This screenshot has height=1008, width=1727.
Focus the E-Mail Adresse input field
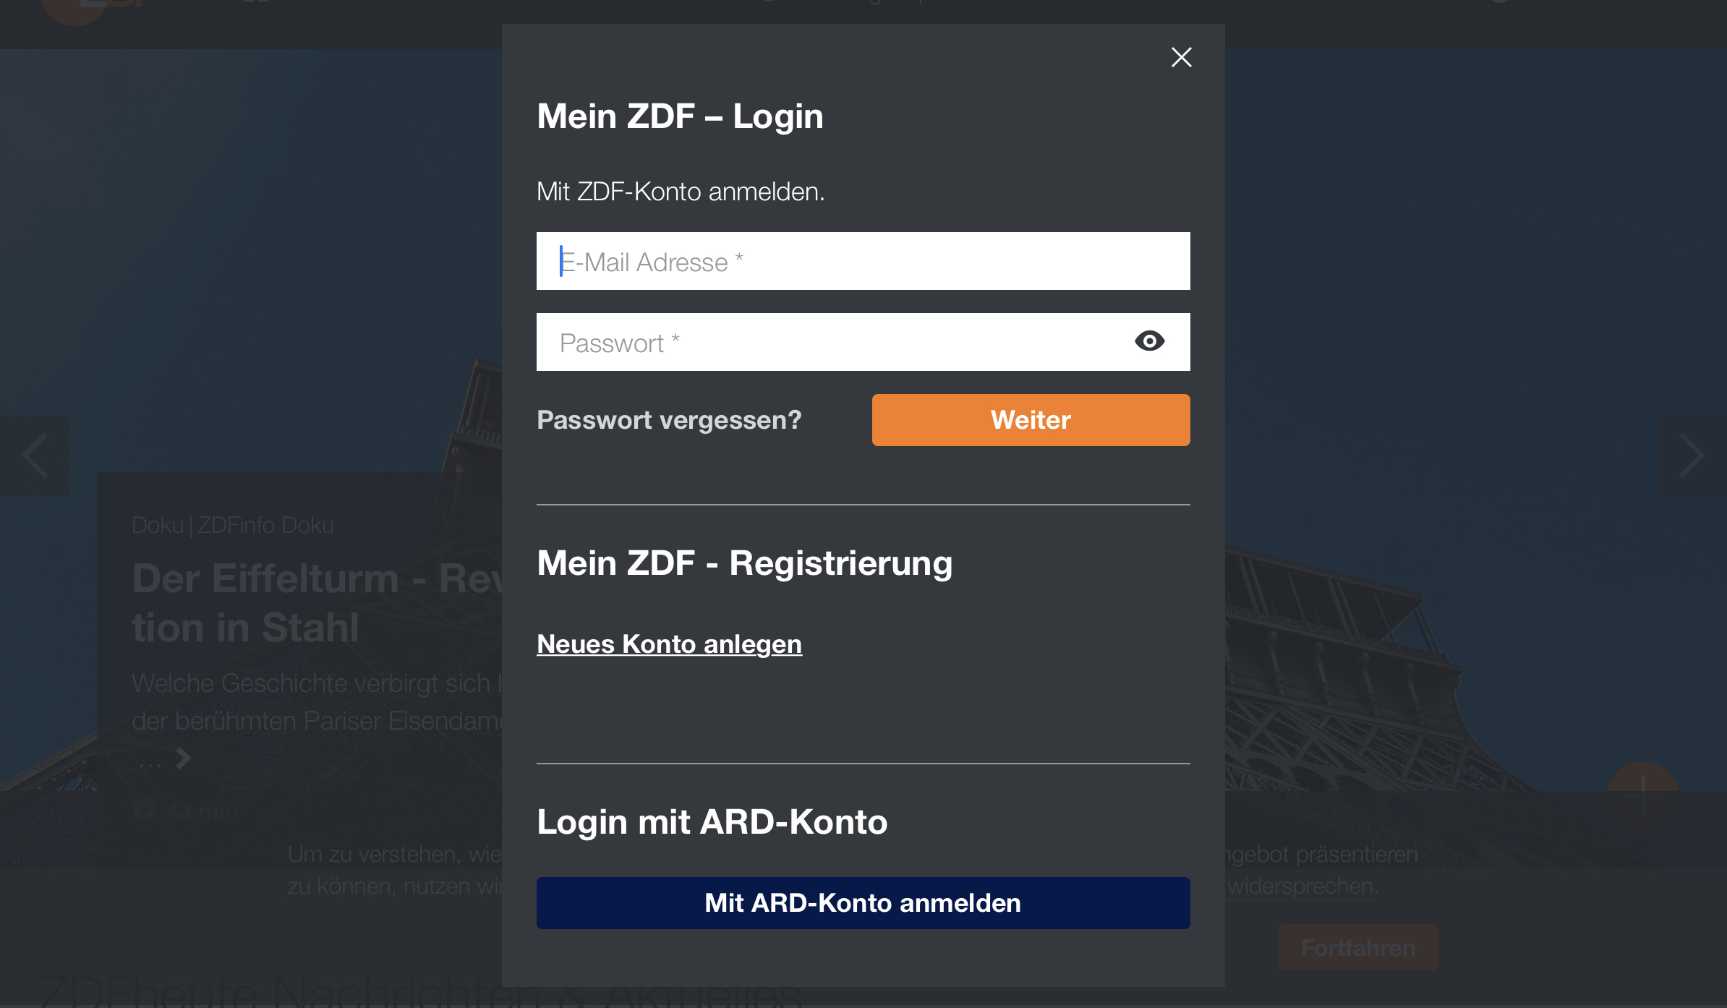tap(862, 261)
